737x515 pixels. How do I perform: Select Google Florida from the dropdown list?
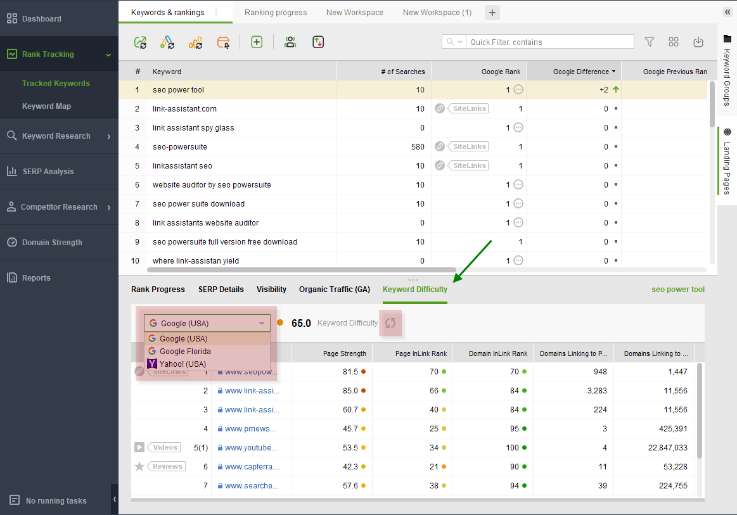pos(207,351)
